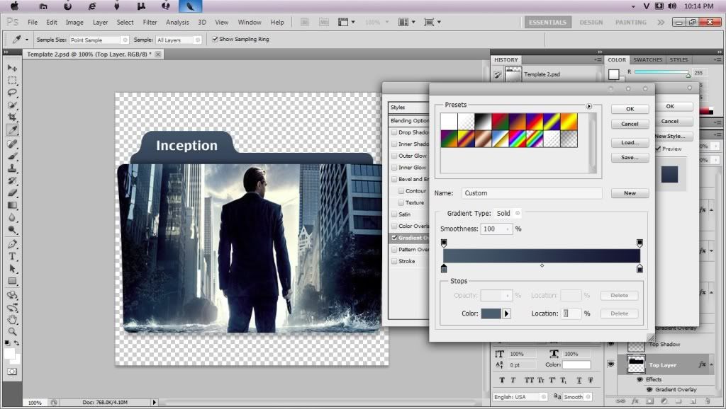This screenshot has width=726, height=409.
Task: Select the Gradient tool
Action: pos(12,205)
